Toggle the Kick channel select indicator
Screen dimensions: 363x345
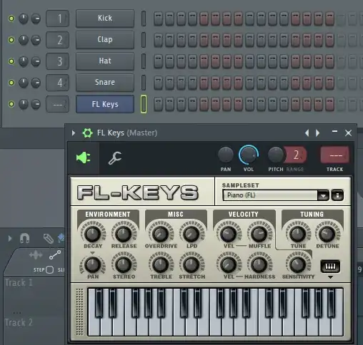pyautogui.click(x=144, y=19)
